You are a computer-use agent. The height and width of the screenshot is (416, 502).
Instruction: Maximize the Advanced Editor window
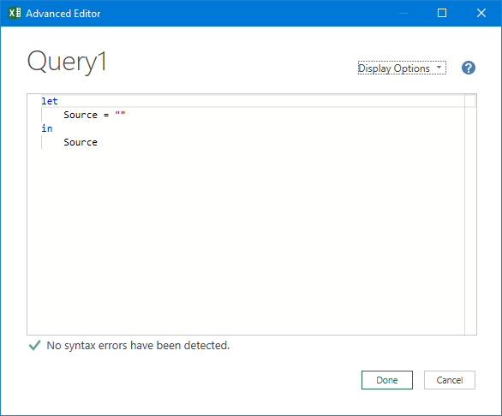[442, 13]
